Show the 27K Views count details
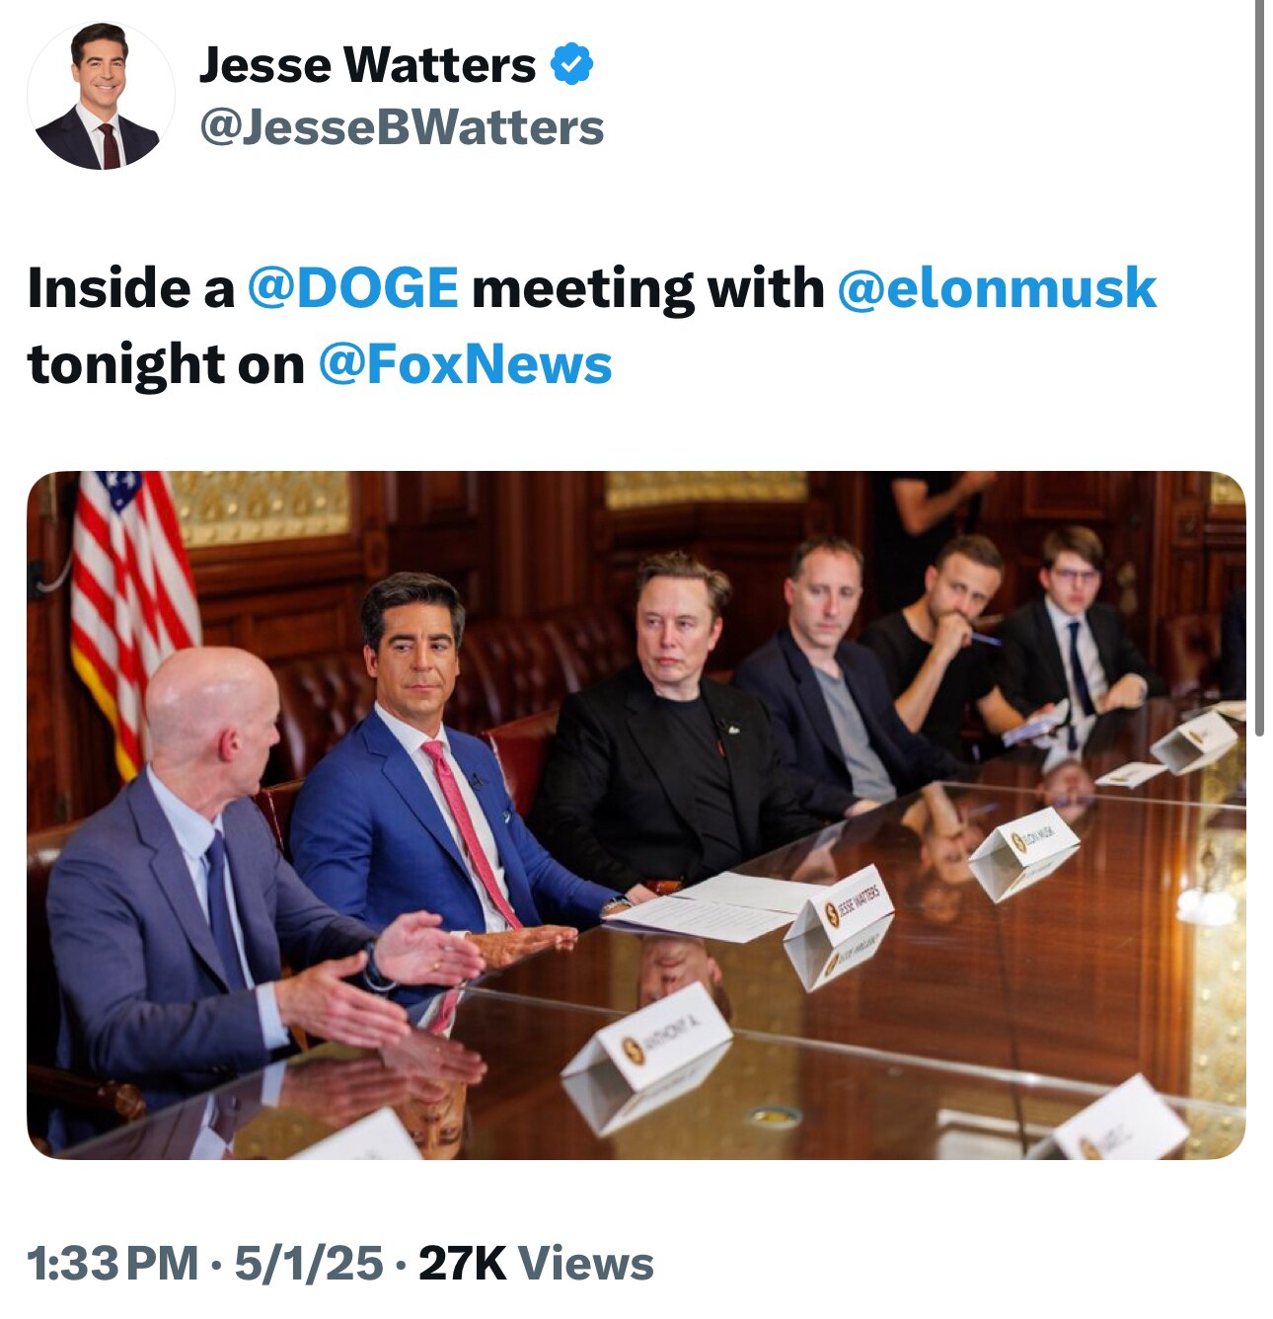The image size is (1273, 1319). click(x=536, y=1264)
